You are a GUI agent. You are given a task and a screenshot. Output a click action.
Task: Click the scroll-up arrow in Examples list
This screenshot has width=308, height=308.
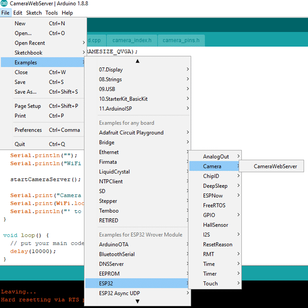pyautogui.click(x=138, y=61)
